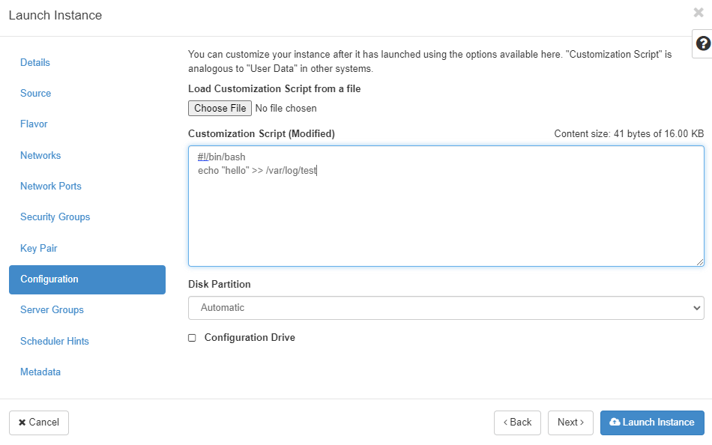Screen dimensions: 712x445
Task: Open the Key Pair step
Action: pos(39,248)
